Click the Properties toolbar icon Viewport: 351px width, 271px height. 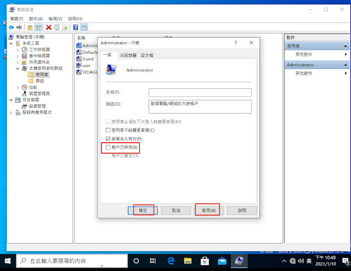tap(57, 27)
